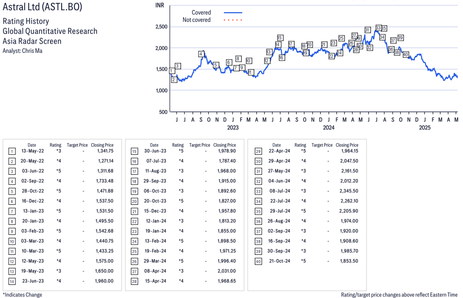
Task: Click chart marker 31 on the graph
Action: [367, 30]
